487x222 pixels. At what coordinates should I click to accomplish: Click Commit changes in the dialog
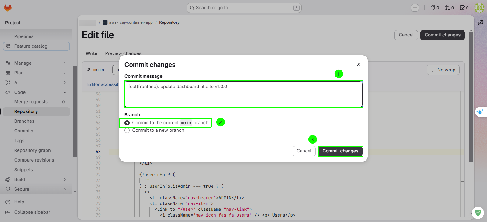[340, 151]
